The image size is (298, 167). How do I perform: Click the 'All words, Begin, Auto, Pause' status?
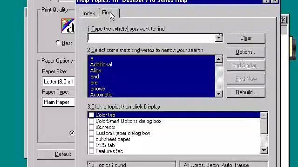tap(223, 164)
